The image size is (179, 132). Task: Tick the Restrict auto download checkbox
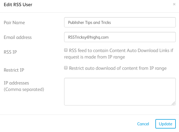coord(66,68)
